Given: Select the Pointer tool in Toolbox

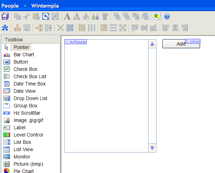Looking at the screenshot, I should tap(21, 47).
